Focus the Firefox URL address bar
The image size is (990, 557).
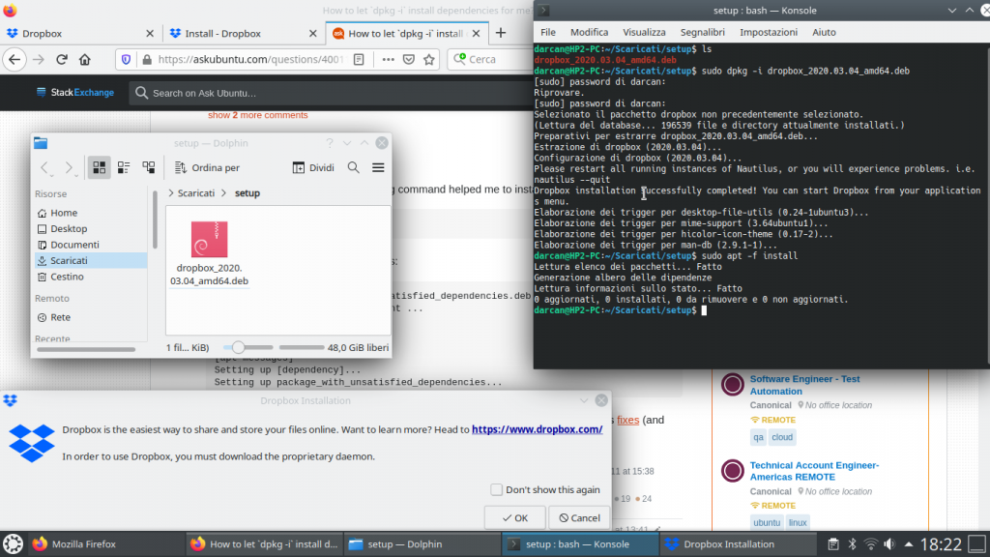click(x=250, y=59)
